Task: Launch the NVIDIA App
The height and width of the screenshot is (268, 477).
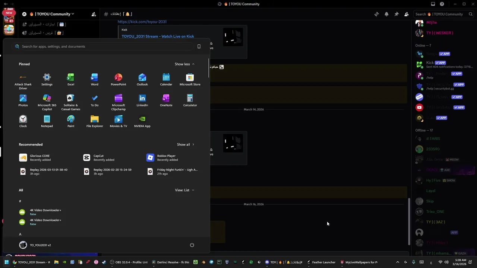Action: tap(142, 121)
